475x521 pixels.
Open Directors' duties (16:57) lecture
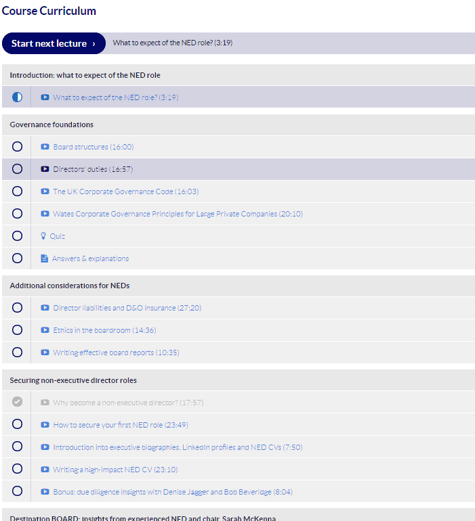94,169
